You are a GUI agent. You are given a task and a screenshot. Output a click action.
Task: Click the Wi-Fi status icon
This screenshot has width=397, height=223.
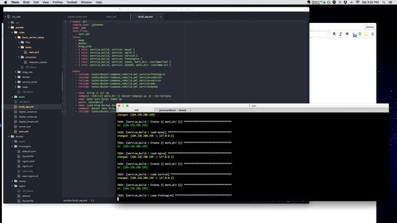coord(357,2)
